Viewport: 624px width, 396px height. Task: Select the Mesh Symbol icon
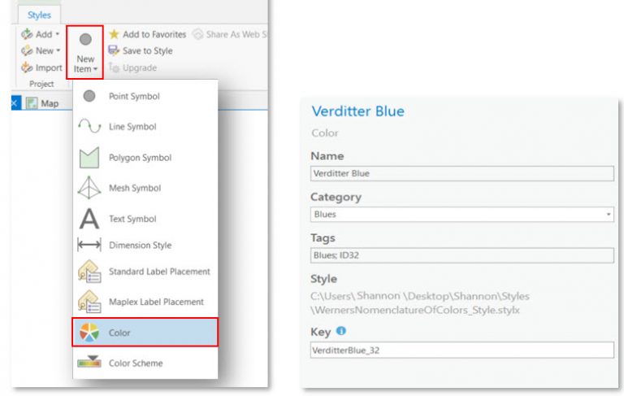coord(89,188)
